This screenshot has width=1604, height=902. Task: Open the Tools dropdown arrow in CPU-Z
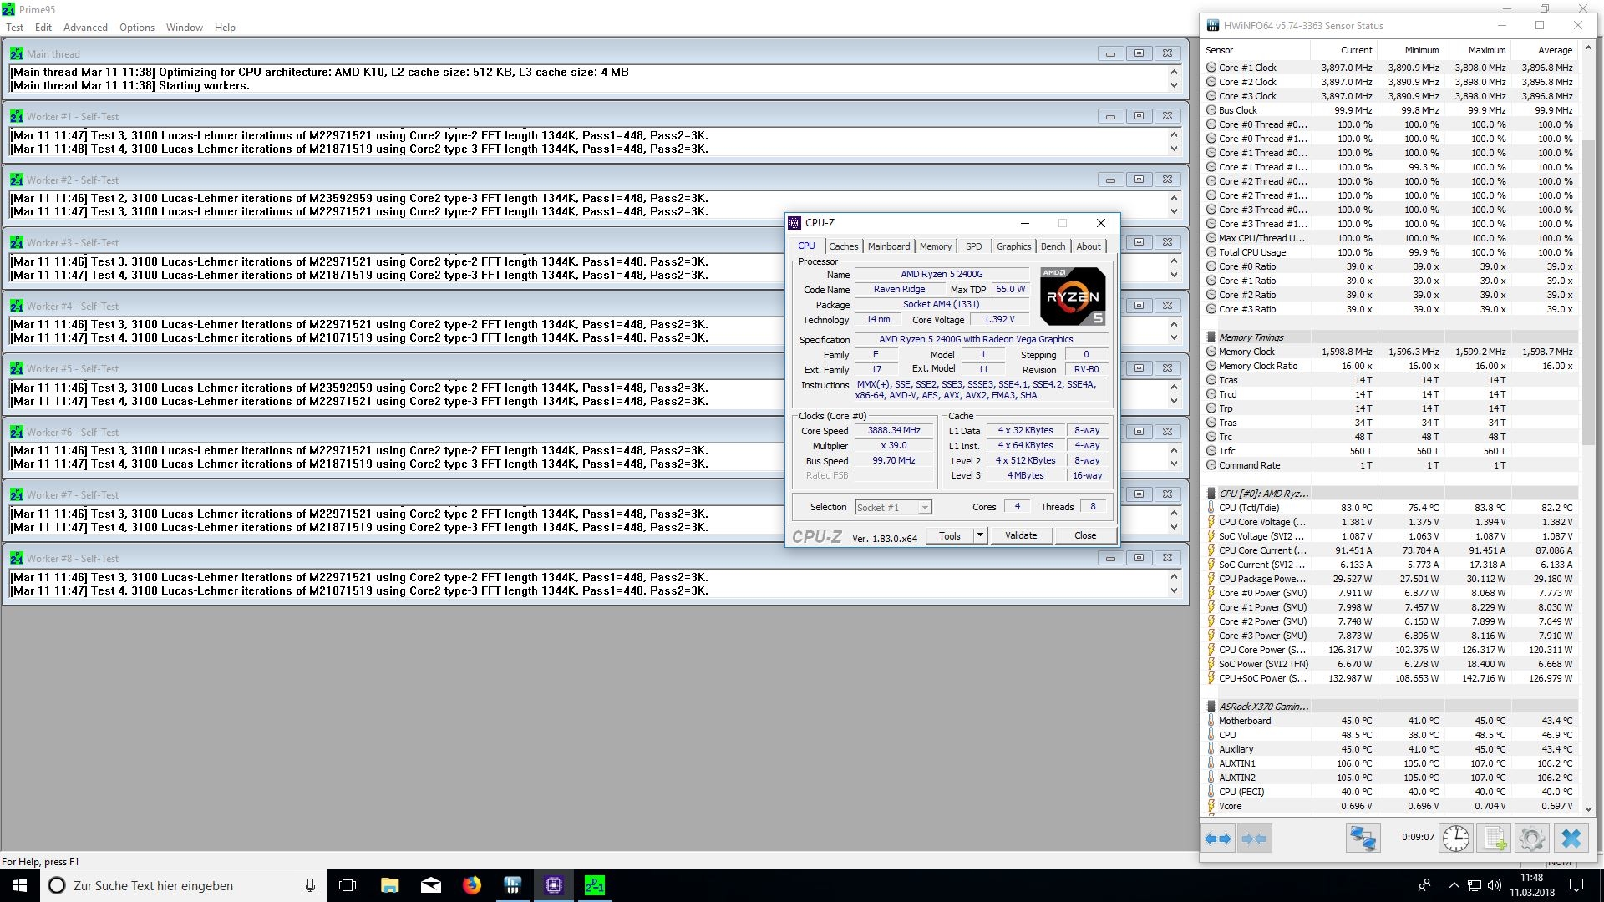[x=980, y=535]
